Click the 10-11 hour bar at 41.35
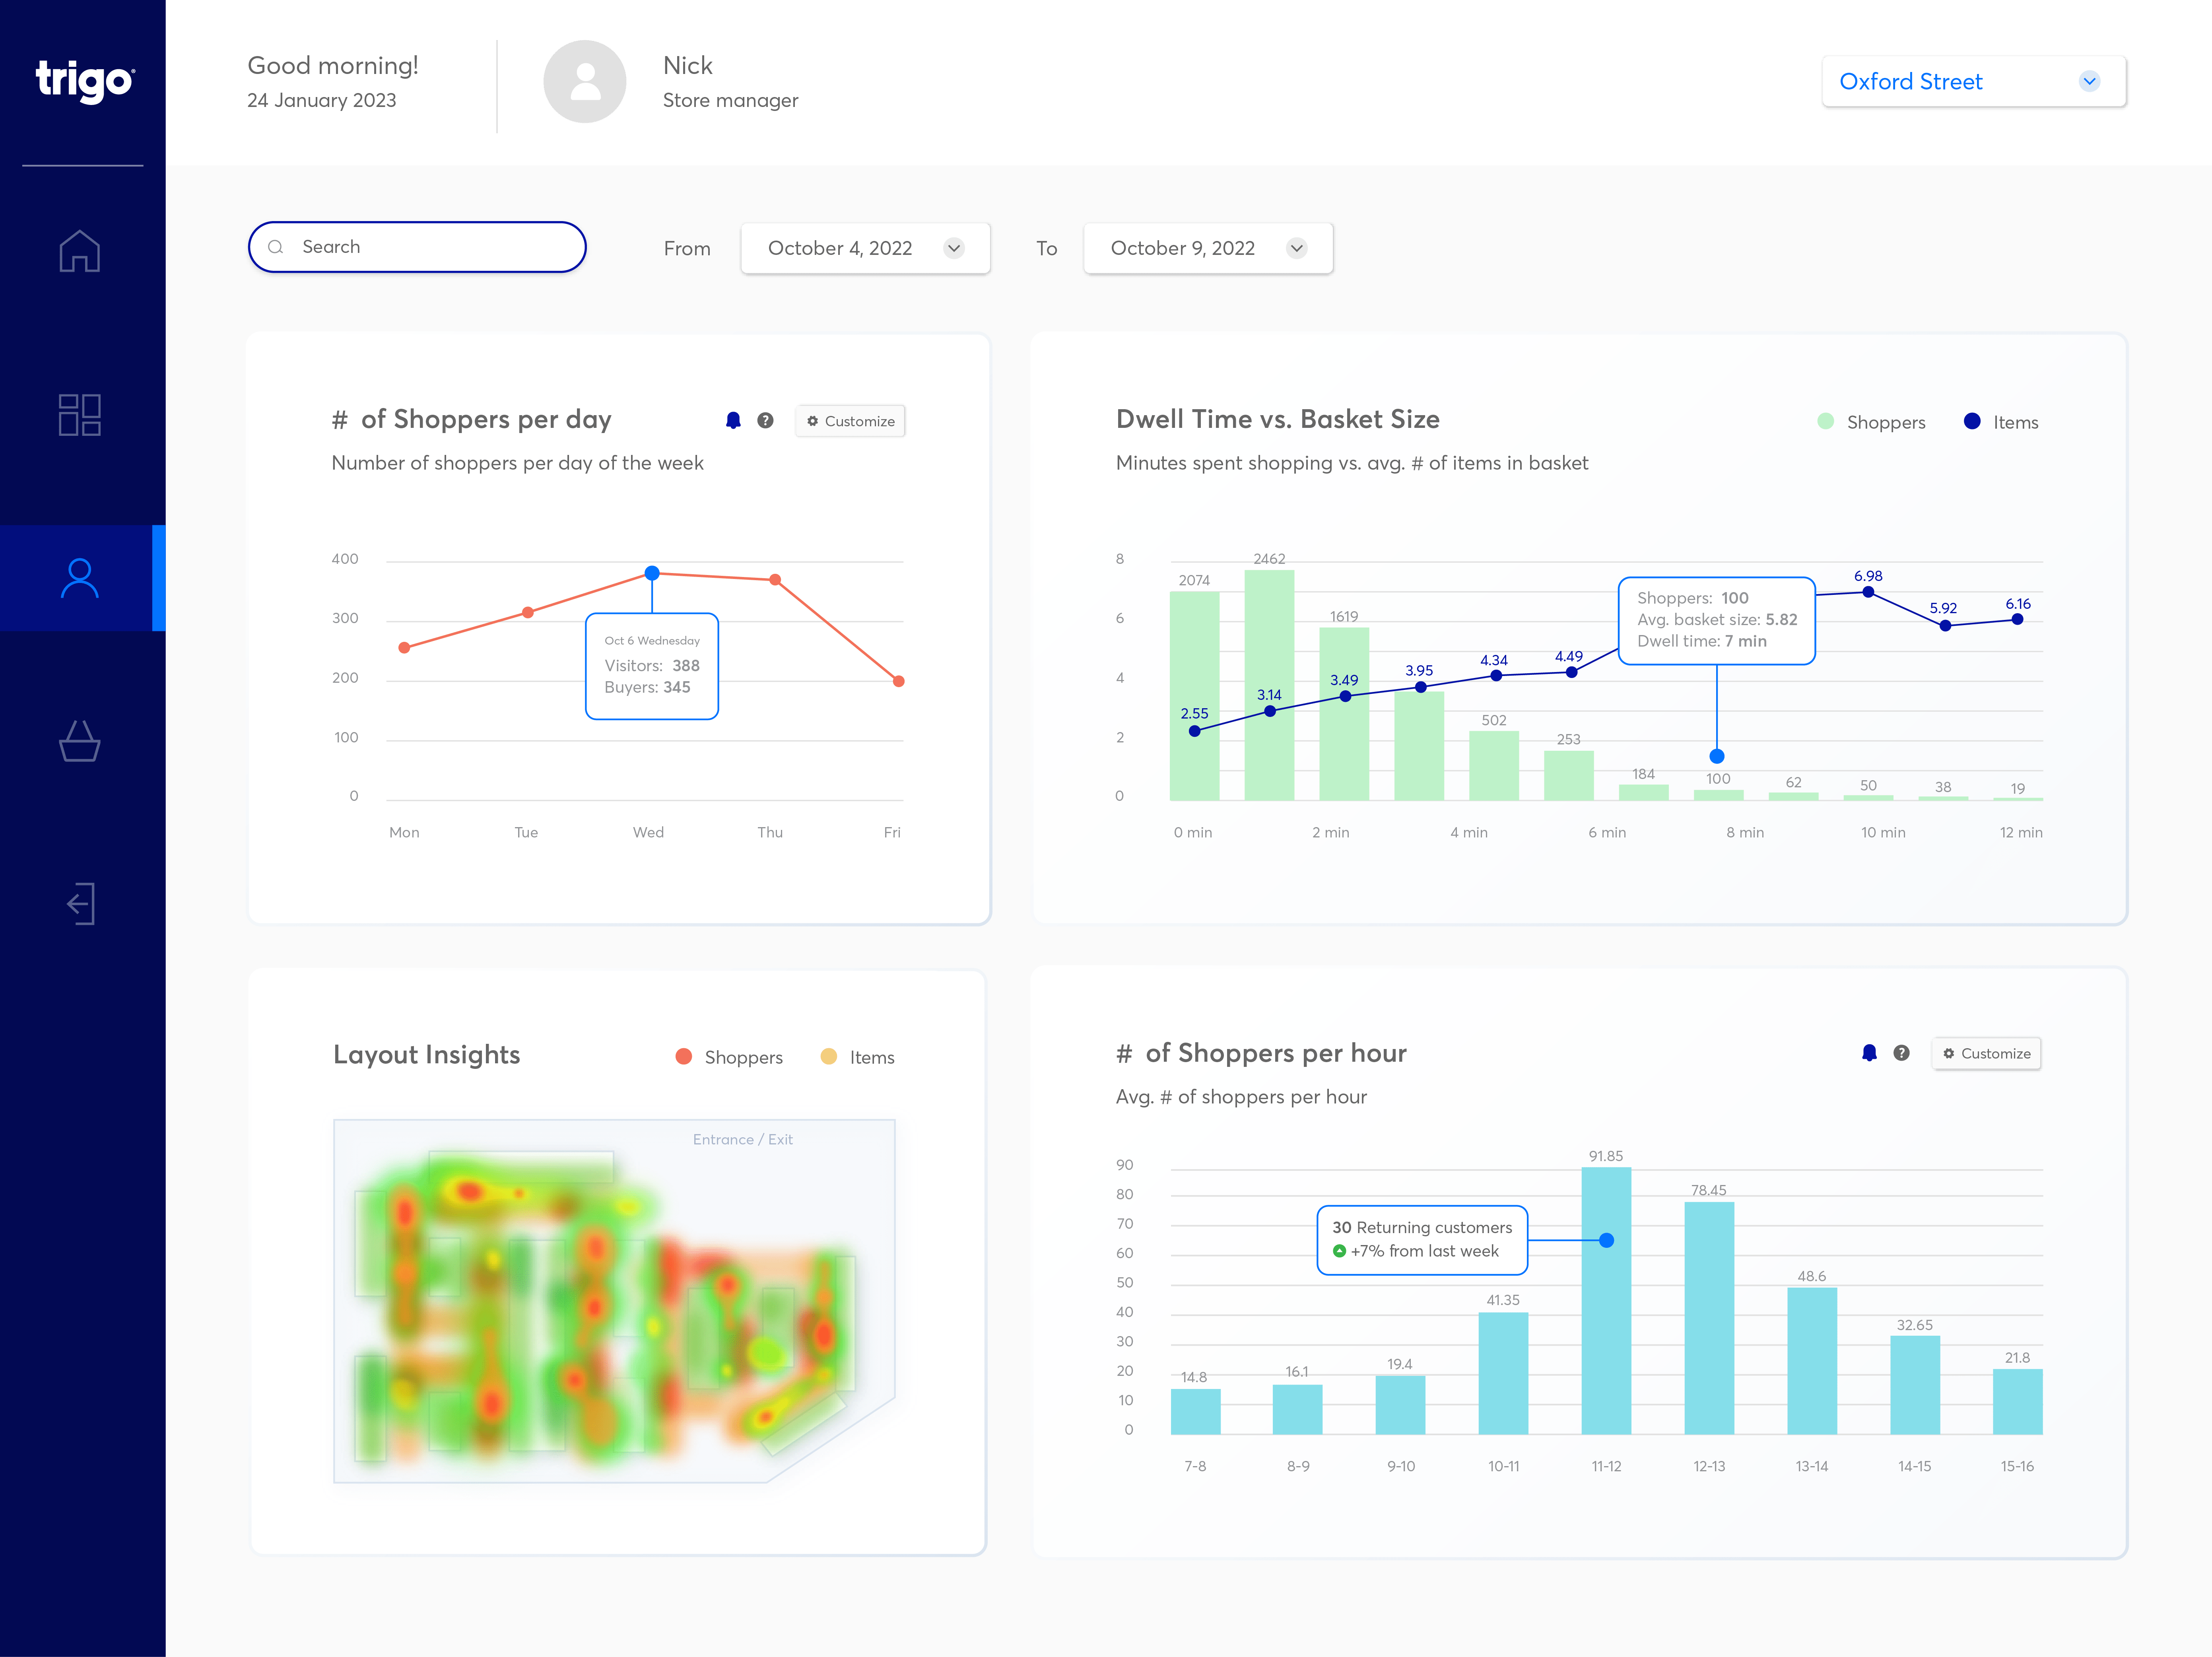The image size is (2212, 1657). pos(1503,1373)
